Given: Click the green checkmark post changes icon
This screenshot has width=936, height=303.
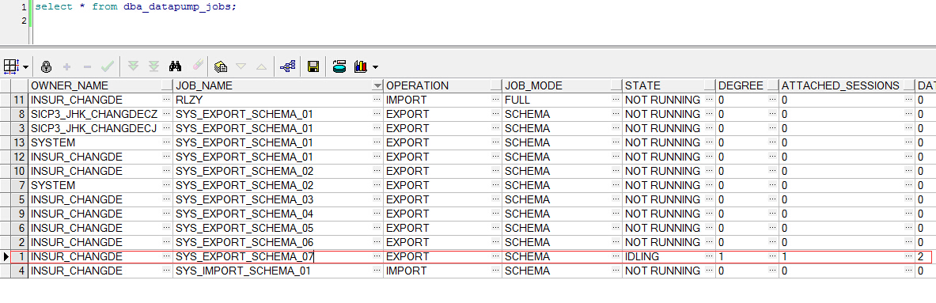Looking at the screenshot, I should pyautogui.click(x=108, y=66).
